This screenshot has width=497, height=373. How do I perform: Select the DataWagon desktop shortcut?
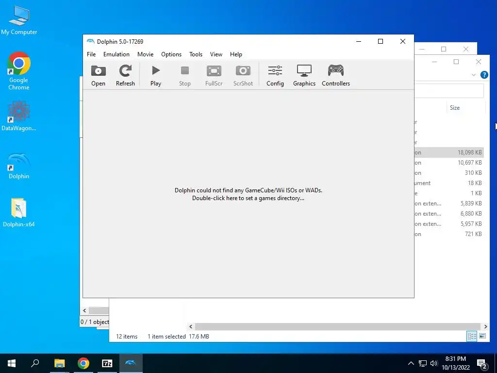click(19, 116)
